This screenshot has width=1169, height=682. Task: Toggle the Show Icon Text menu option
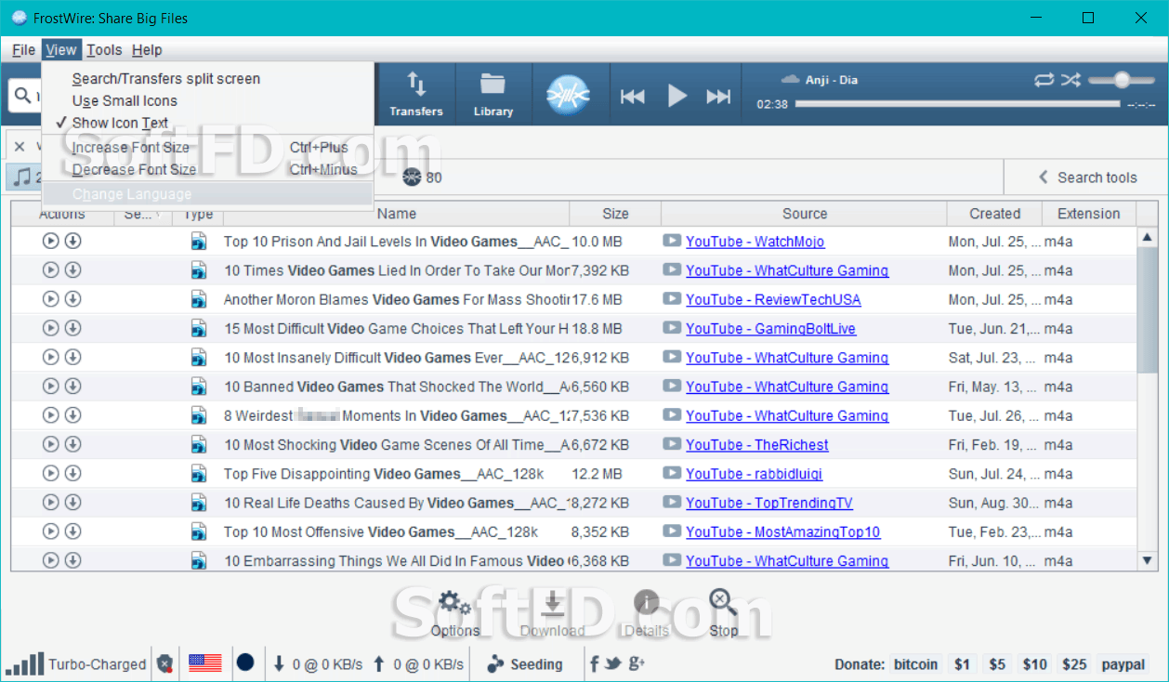point(207,123)
